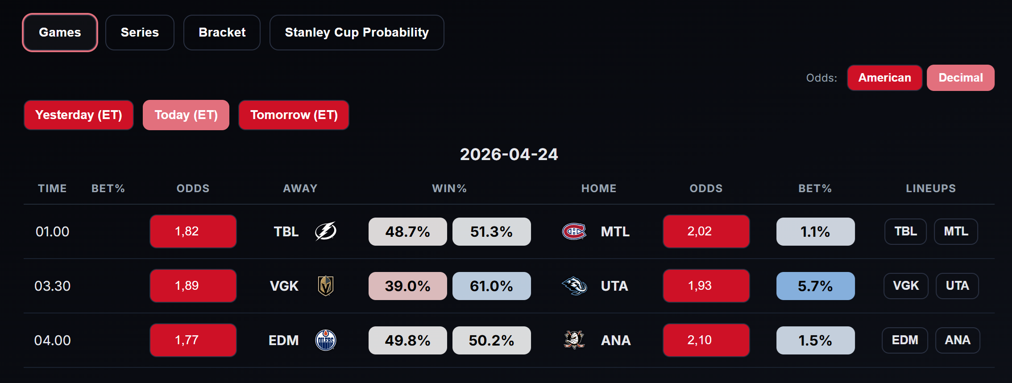Image resolution: width=1012 pixels, height=383 pixels.
Task: Switch odds format to American
Action: (x=884, y=78)
